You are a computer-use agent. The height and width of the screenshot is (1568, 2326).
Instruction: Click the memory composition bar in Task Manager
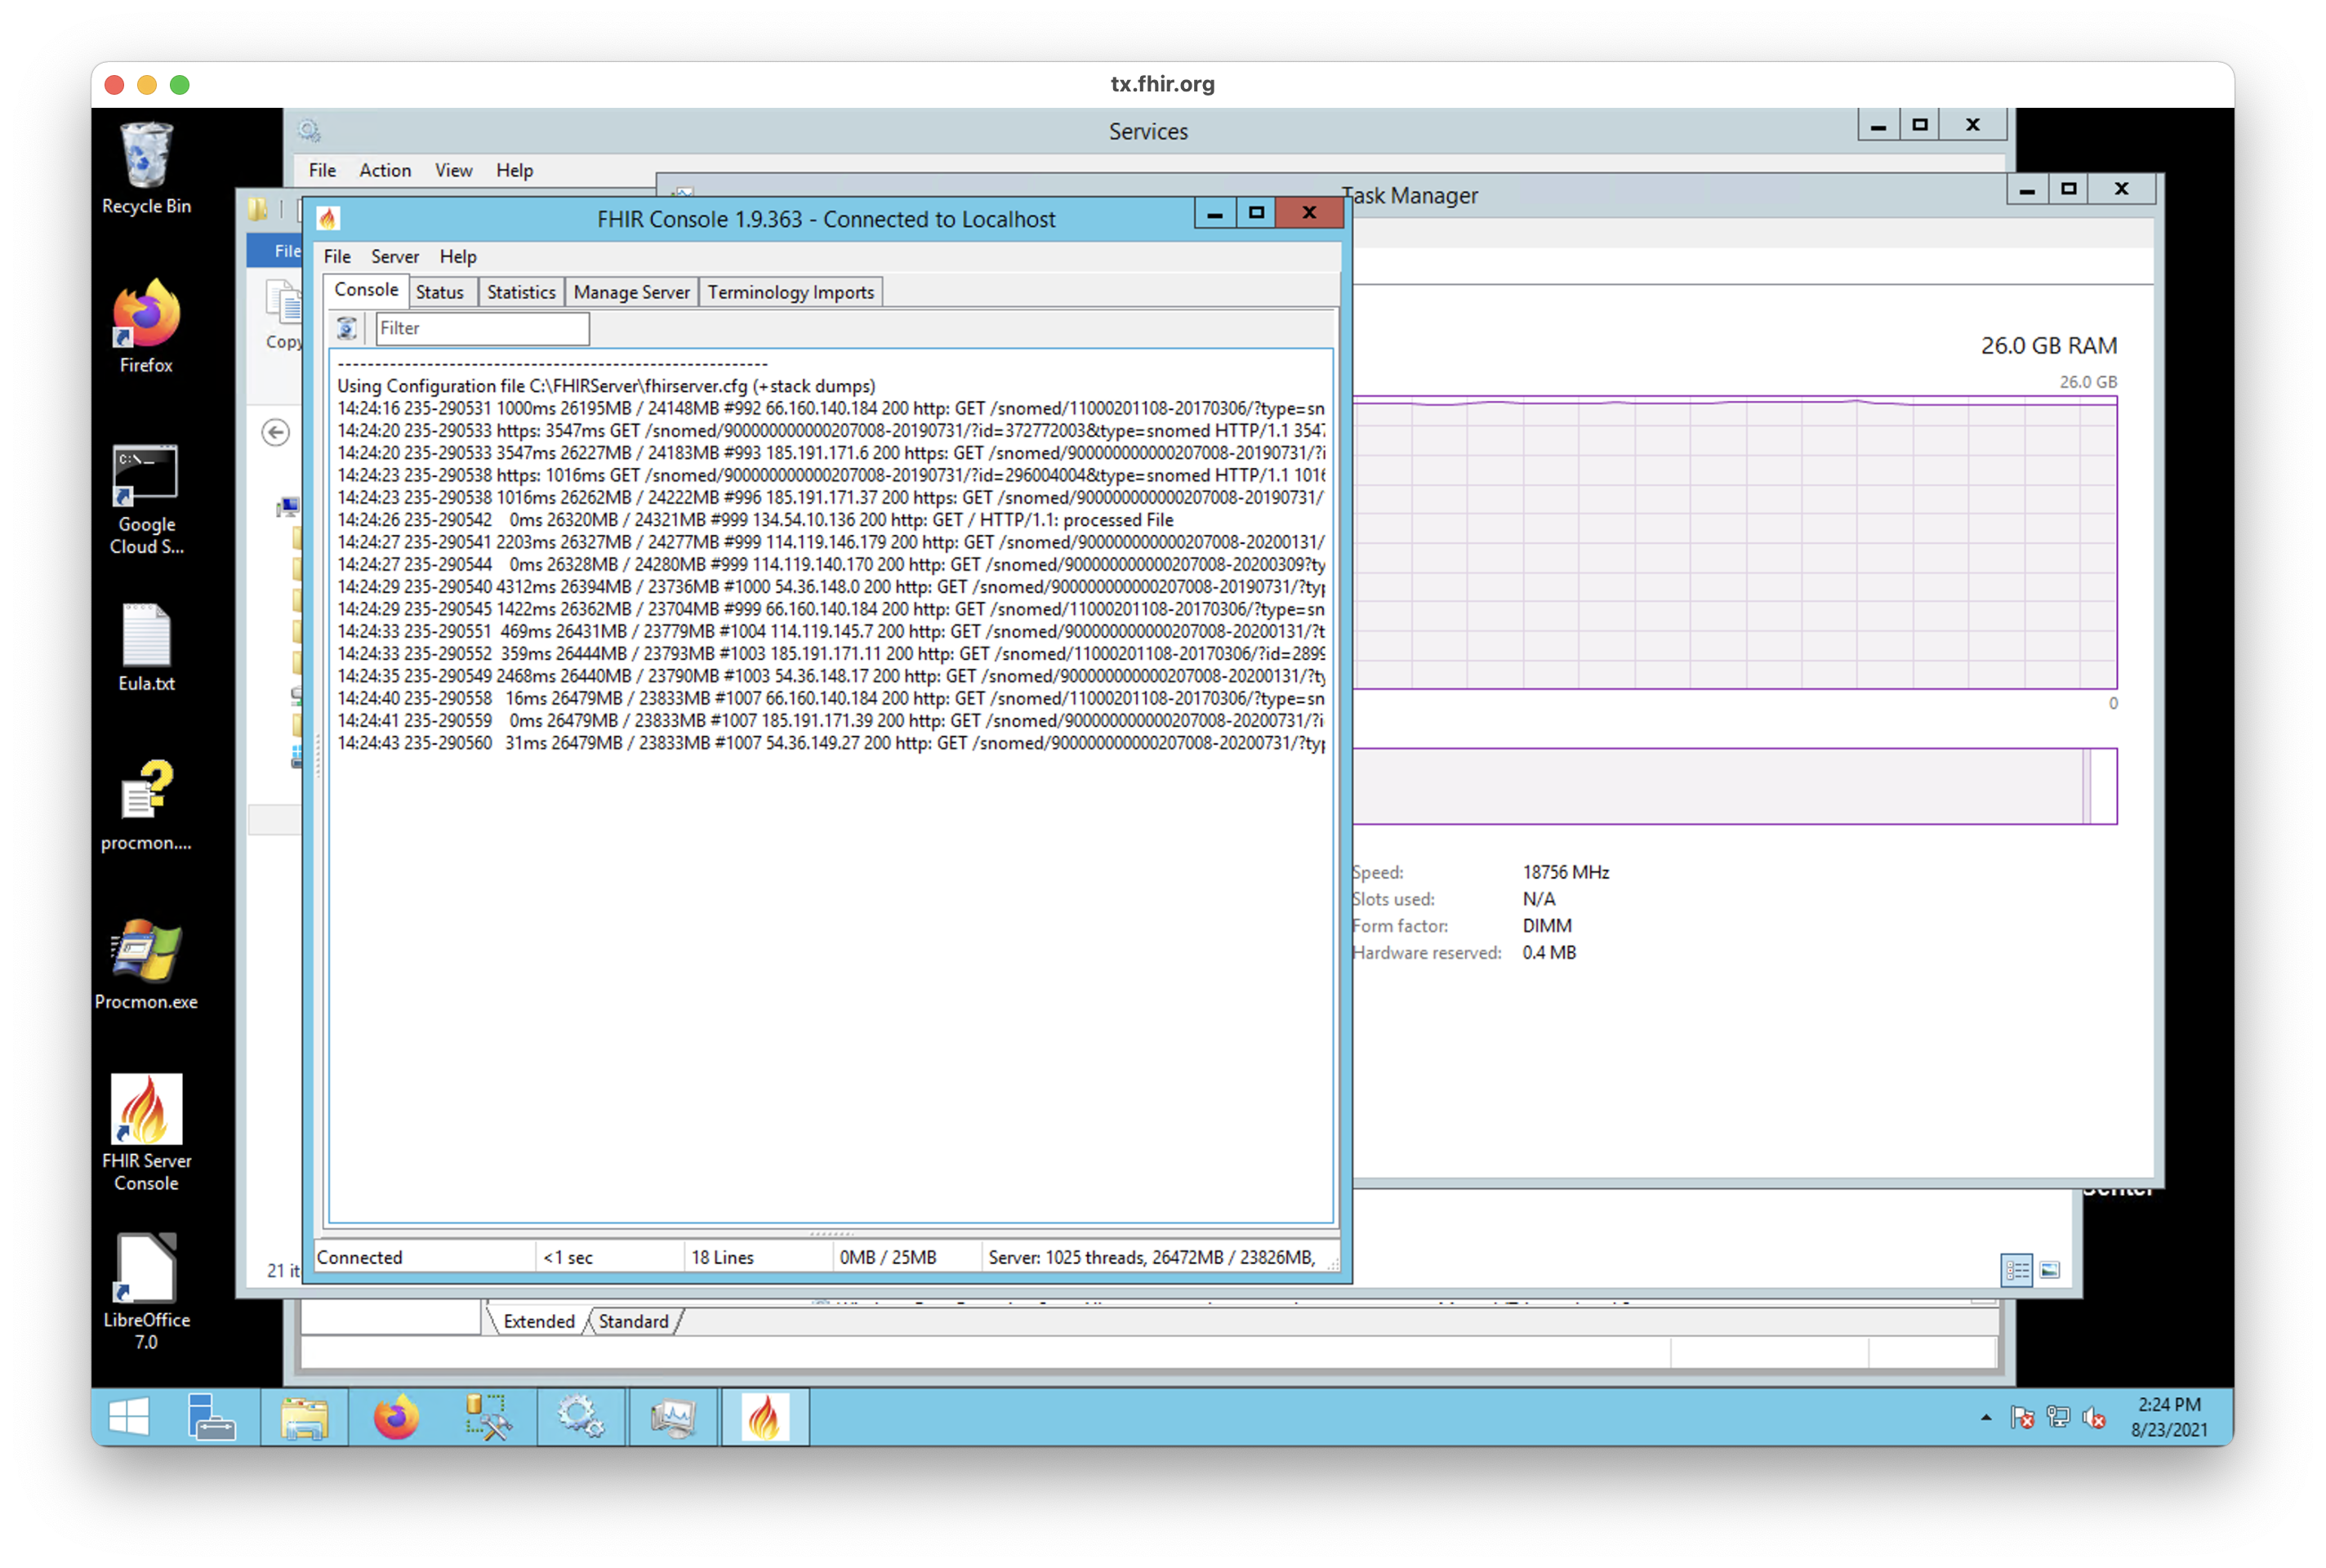point(1734,786)
